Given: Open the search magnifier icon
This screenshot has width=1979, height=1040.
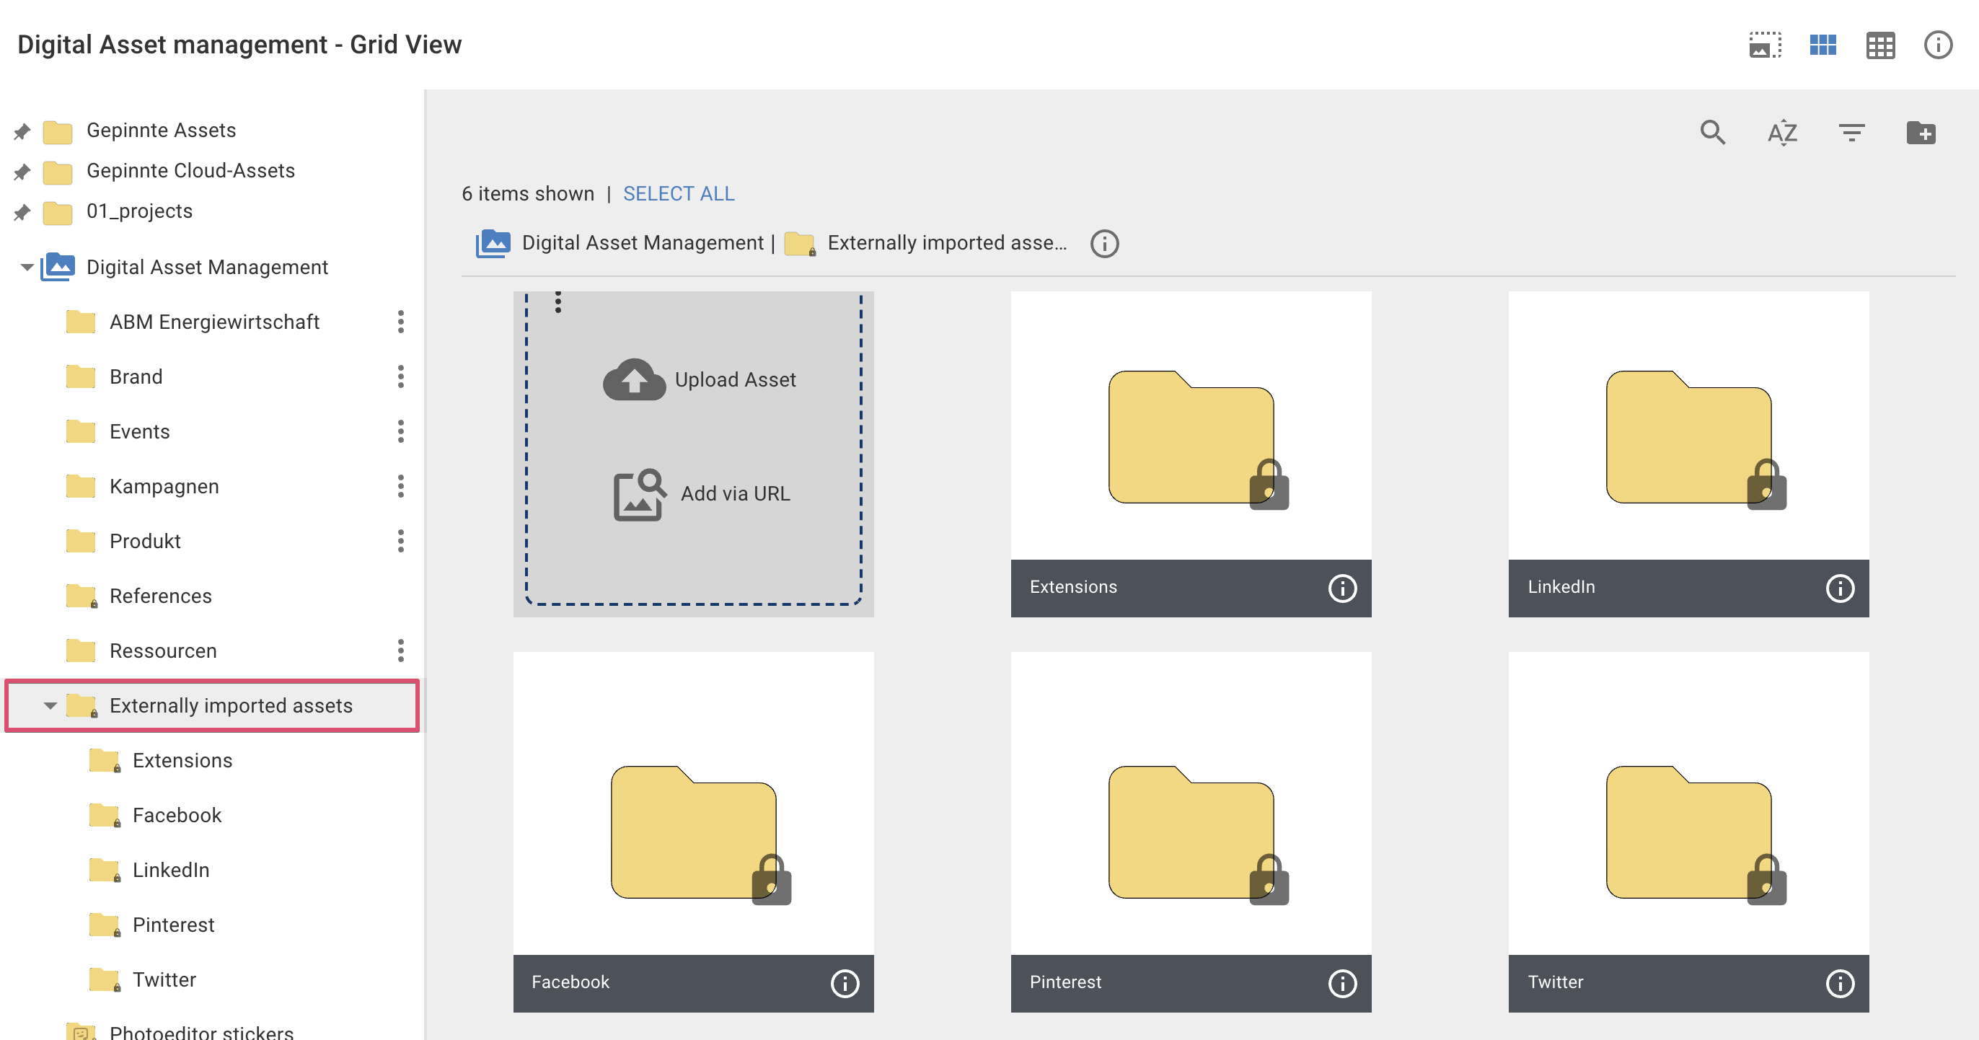Looking at the screenshot, I should [x=1712, y=132].
